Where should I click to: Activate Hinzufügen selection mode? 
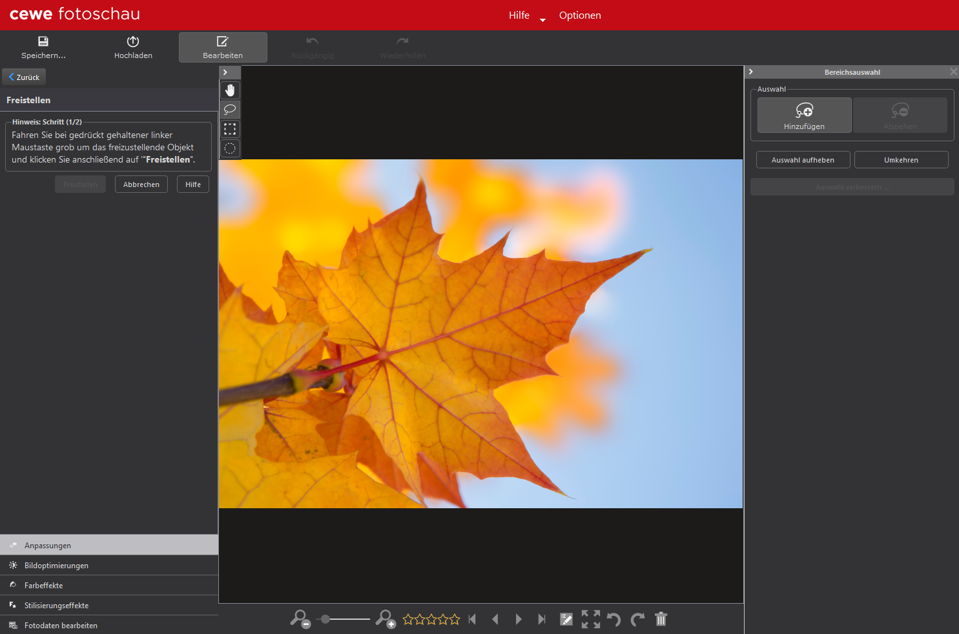coord(804,115)
